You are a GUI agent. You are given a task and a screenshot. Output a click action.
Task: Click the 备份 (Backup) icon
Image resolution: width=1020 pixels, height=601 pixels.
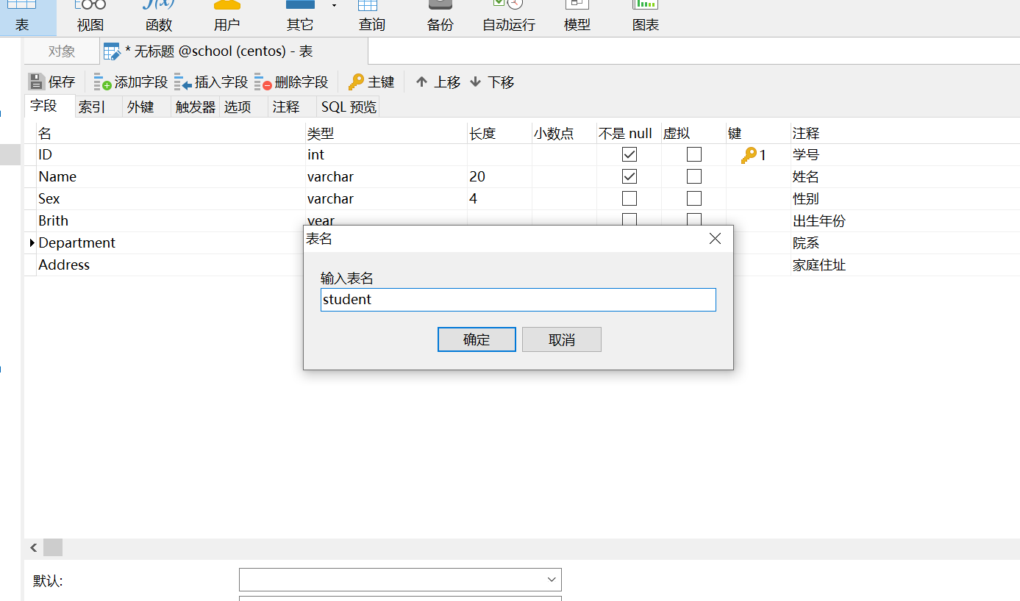tap(439, 16)
